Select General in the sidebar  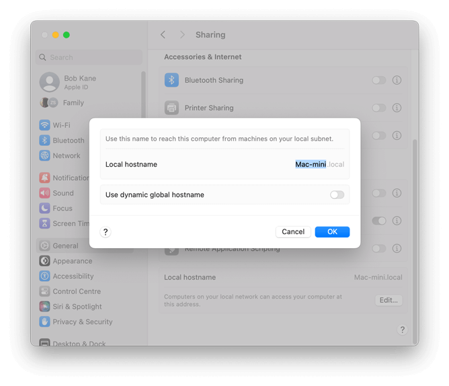[x=63, y=245]
